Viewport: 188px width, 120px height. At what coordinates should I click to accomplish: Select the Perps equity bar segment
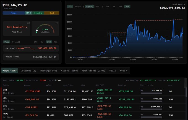(x=14, y=13)
